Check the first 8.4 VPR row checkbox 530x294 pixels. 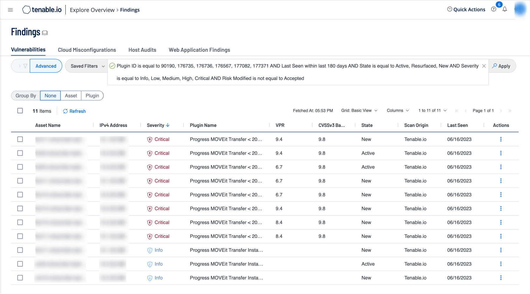coord(20,222)
